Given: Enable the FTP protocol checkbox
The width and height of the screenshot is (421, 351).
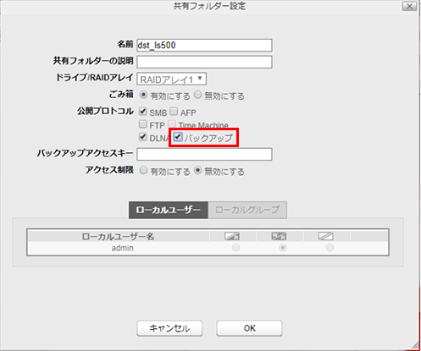Looking at the screenshot, I should (x=142, y=124).
